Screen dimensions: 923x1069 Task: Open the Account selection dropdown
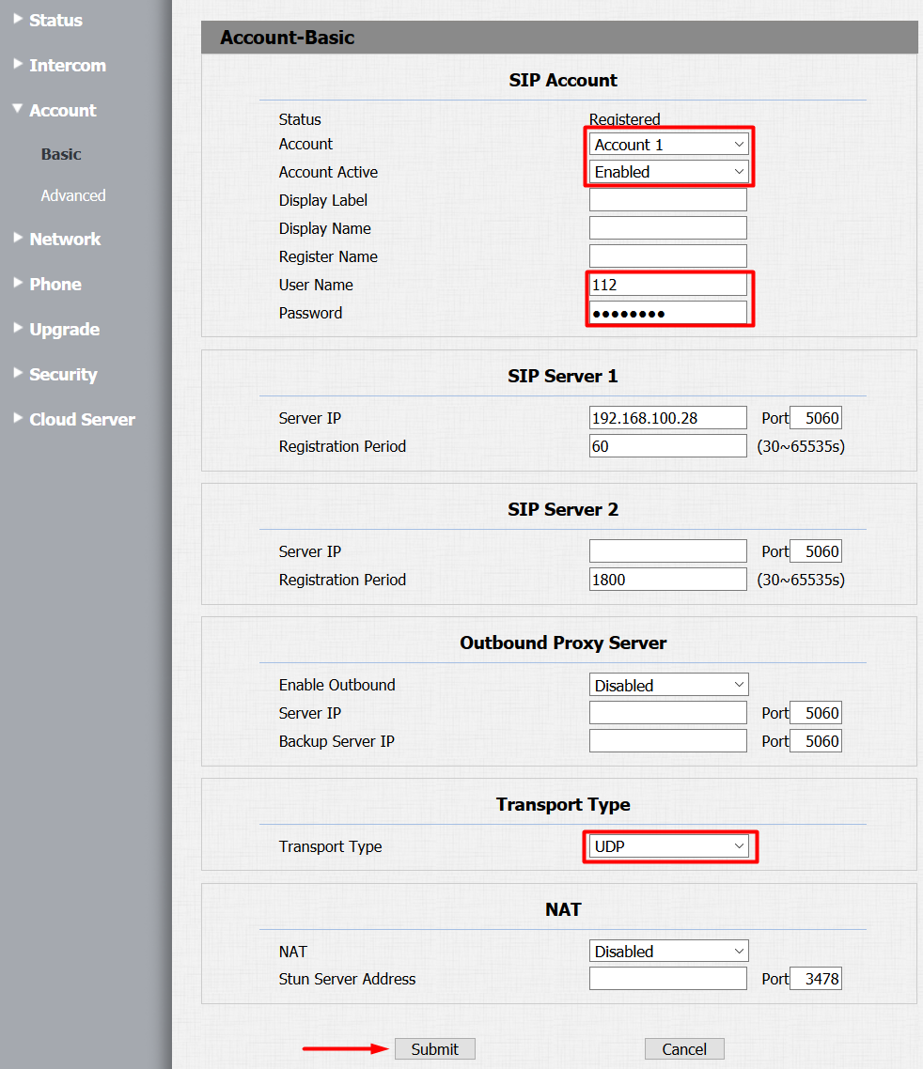pyautogui.click(x=667, y=143)
